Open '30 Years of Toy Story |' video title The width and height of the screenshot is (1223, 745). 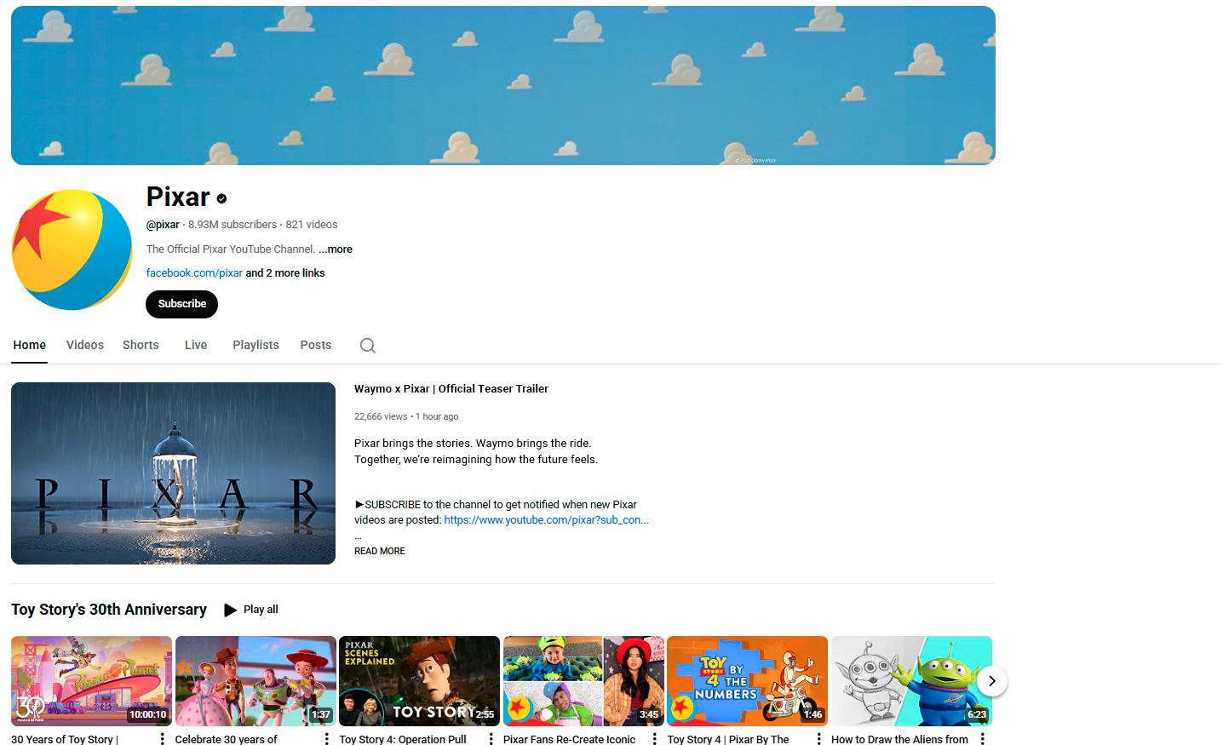coord(65,739)
